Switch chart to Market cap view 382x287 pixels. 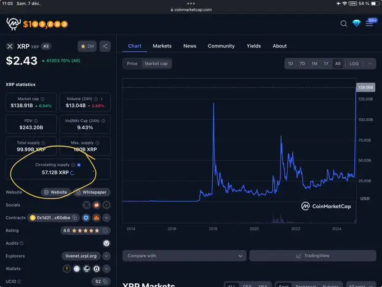[156, 63]
